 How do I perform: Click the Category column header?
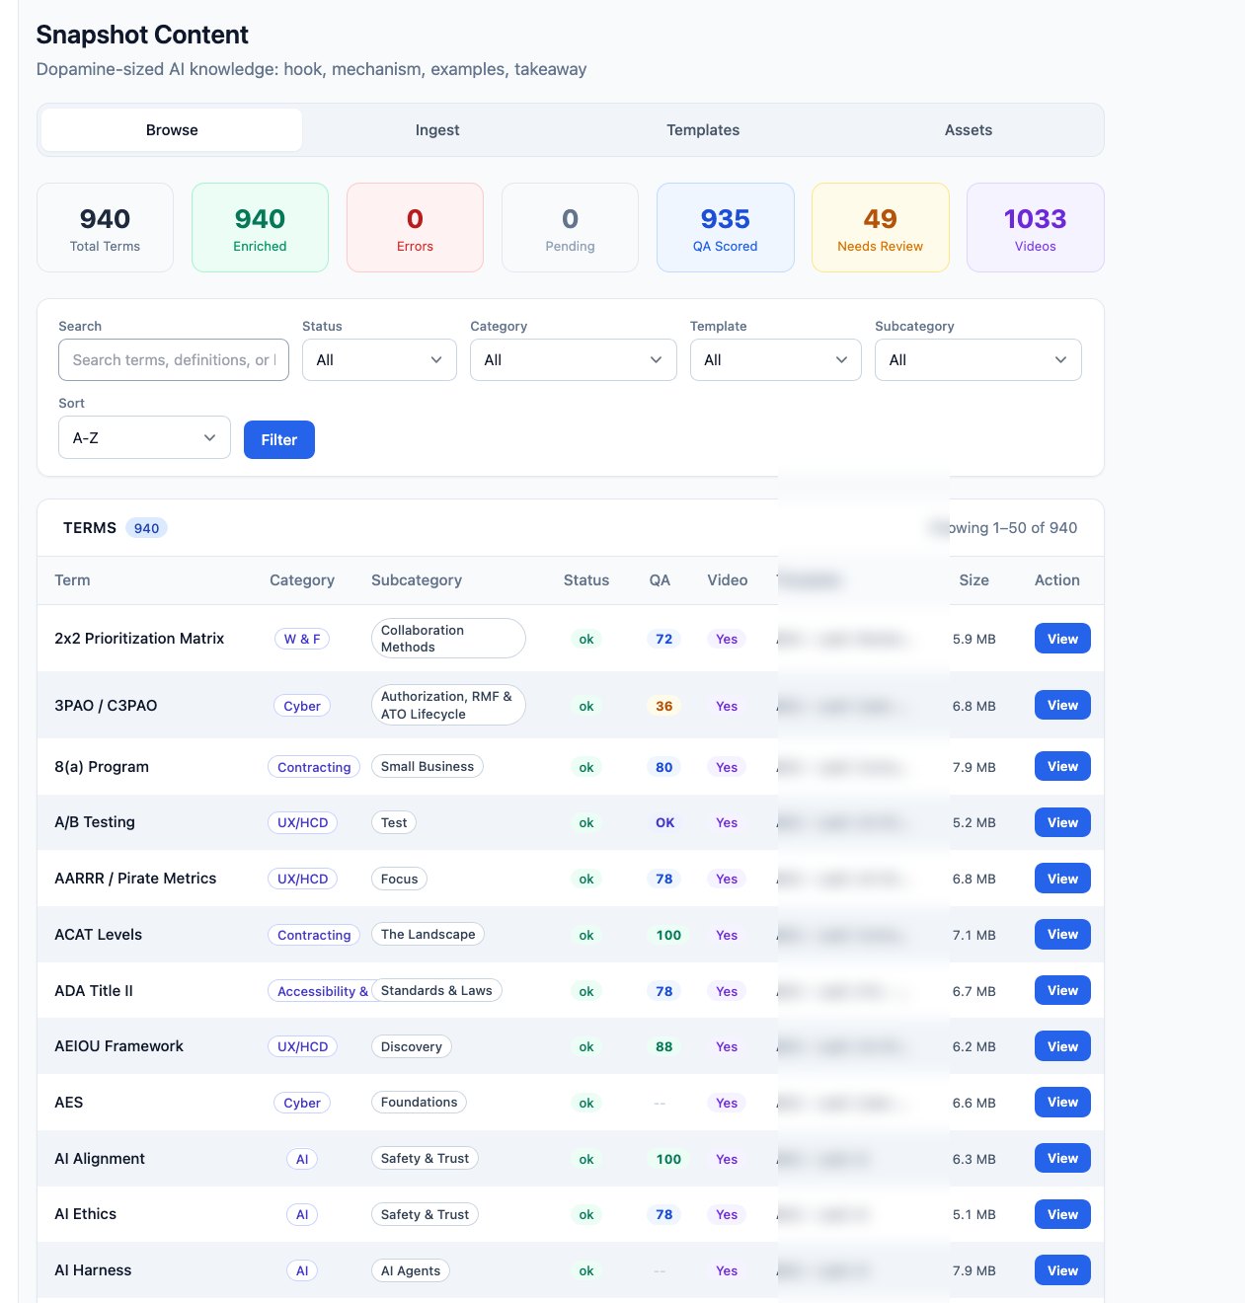[x=302, y=580]
